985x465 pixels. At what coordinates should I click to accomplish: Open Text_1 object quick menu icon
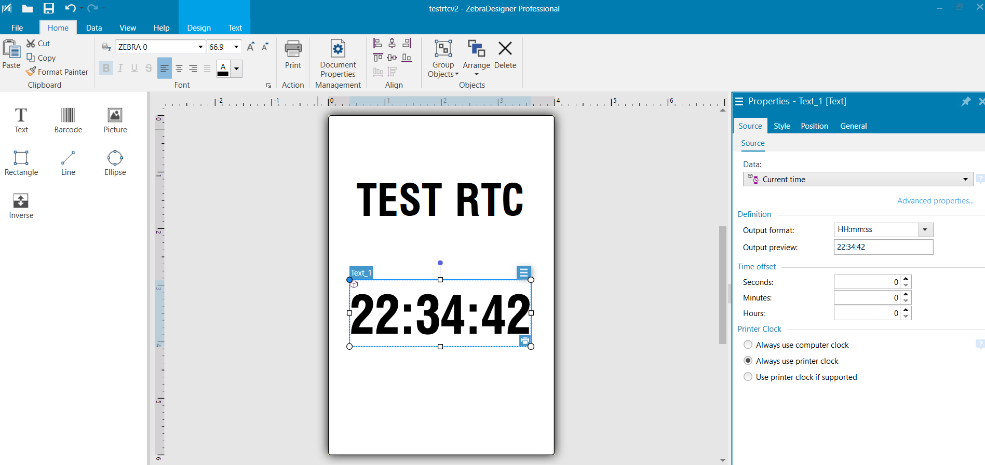tap(523, 272)
